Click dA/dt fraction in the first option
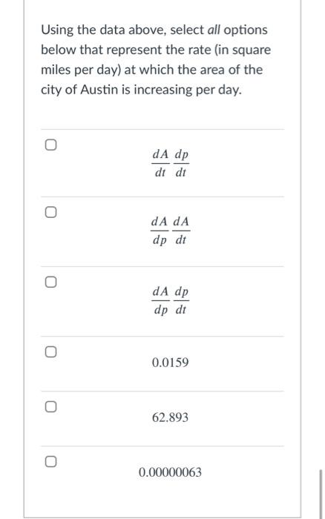Screen dimensions: 325x519 pos(161,163)
